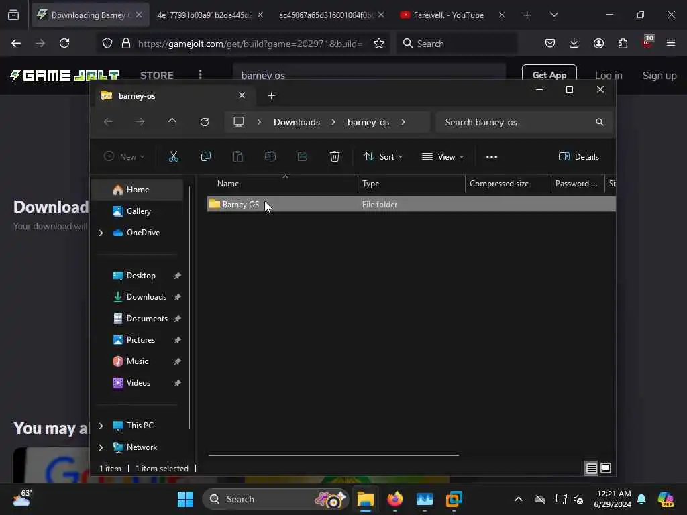
Task: Click chevron after barney-os in address bar
Action: click(403, 122)
